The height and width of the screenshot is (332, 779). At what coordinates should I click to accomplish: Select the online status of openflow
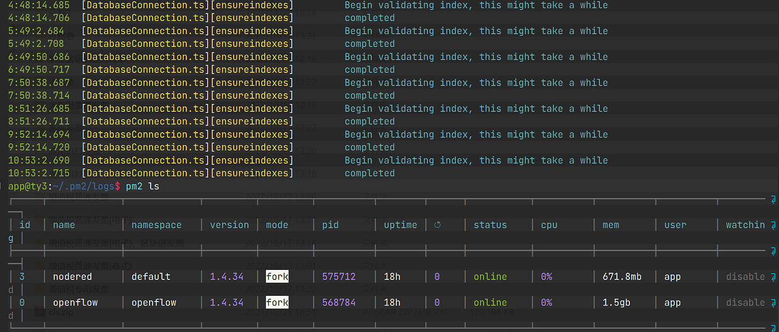pos(489,302)
